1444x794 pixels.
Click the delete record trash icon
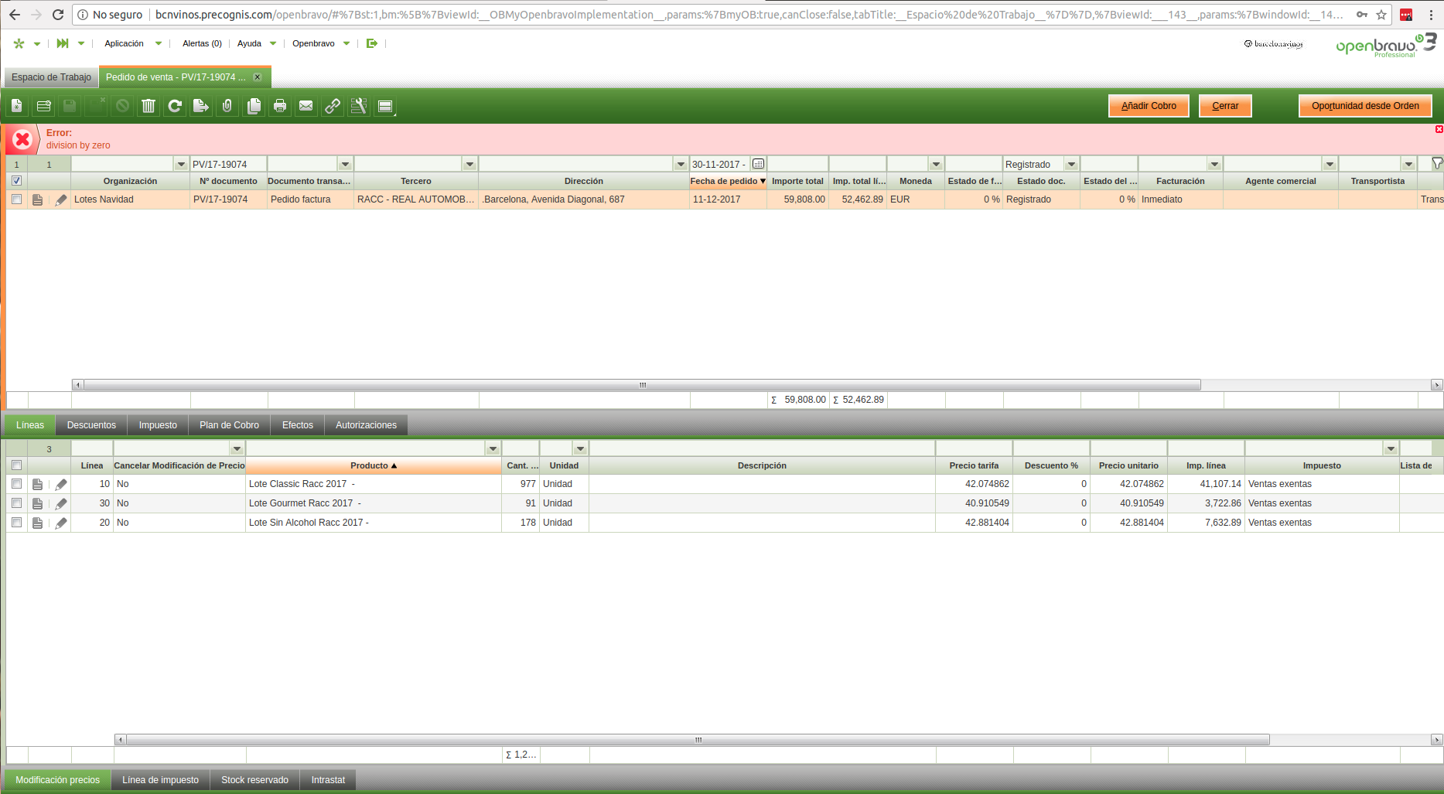click(148, 106)
